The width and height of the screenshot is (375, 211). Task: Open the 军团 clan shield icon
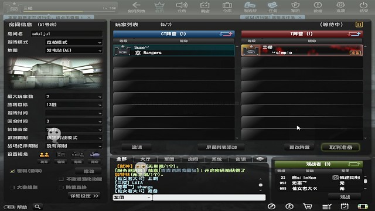(x=295, y=7)
